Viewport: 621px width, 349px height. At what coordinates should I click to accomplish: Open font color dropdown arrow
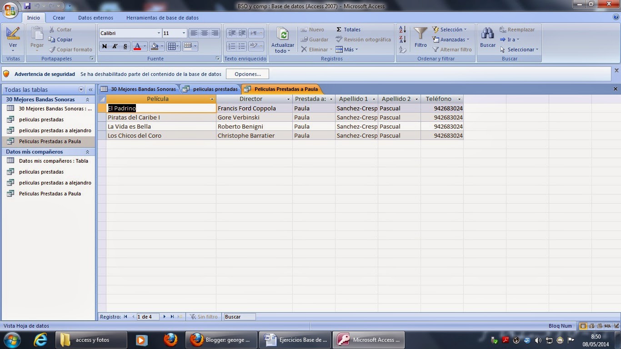click(x=145, y=46)
